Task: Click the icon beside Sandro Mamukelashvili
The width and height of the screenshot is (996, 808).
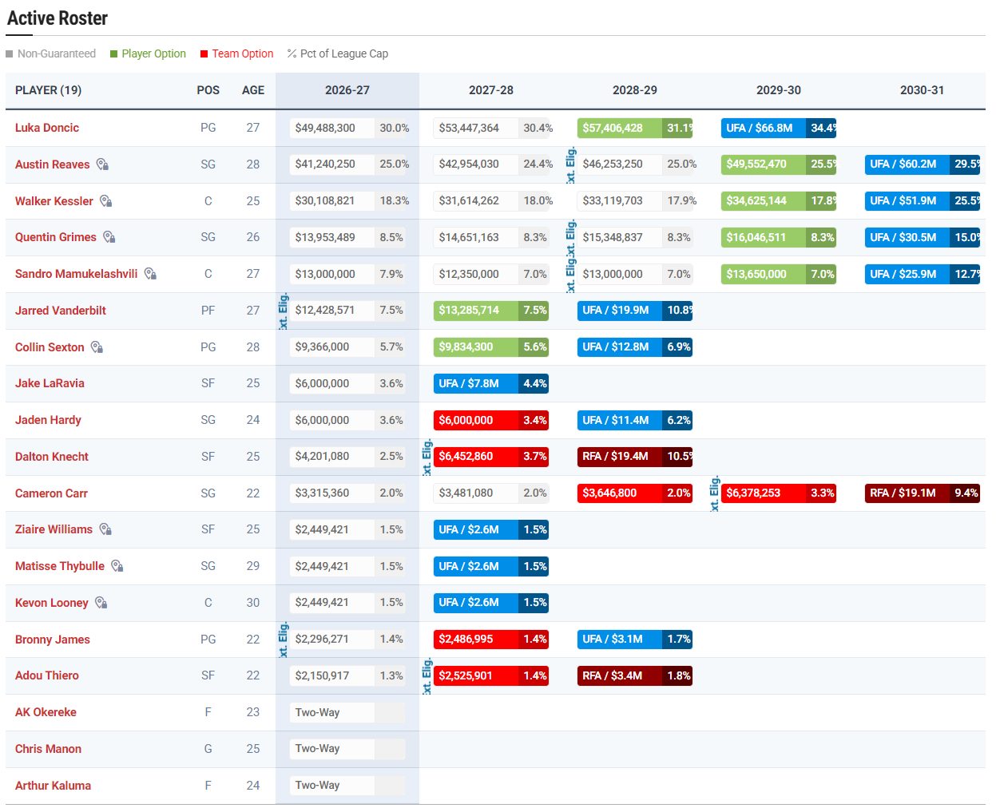Action: tap(150, 274)
